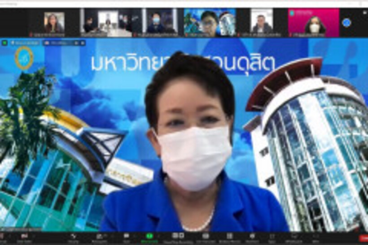The width and height of the screenshot is (368, 245).
Task: Select thumbnail with pink background
Action: [314, 23]
